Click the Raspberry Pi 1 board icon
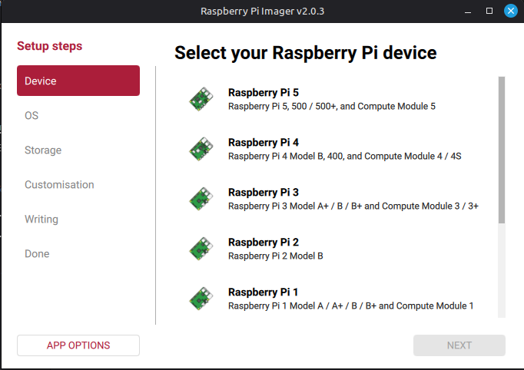This screenshot has height=370, width=524. (x=201, y=299)
